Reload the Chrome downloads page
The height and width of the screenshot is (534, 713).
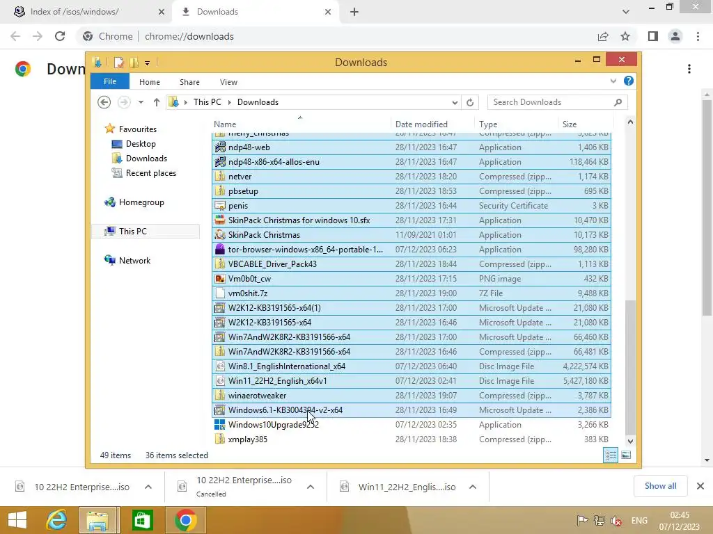(60, 36)
